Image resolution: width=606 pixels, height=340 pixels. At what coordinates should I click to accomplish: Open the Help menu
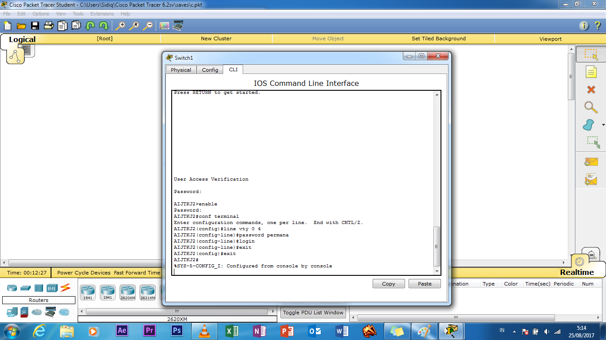point(126,14)
